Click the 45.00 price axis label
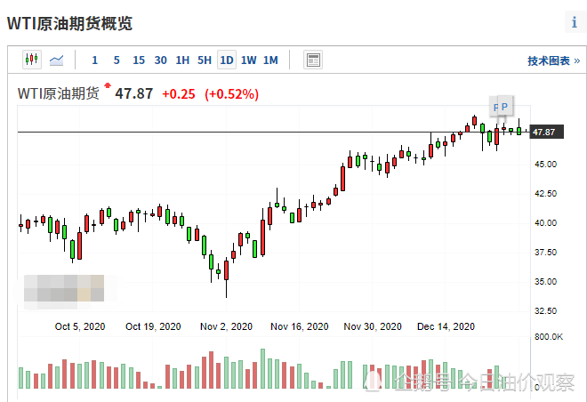The width and height of the screenshot is (587, 402). tap(545, 165)
